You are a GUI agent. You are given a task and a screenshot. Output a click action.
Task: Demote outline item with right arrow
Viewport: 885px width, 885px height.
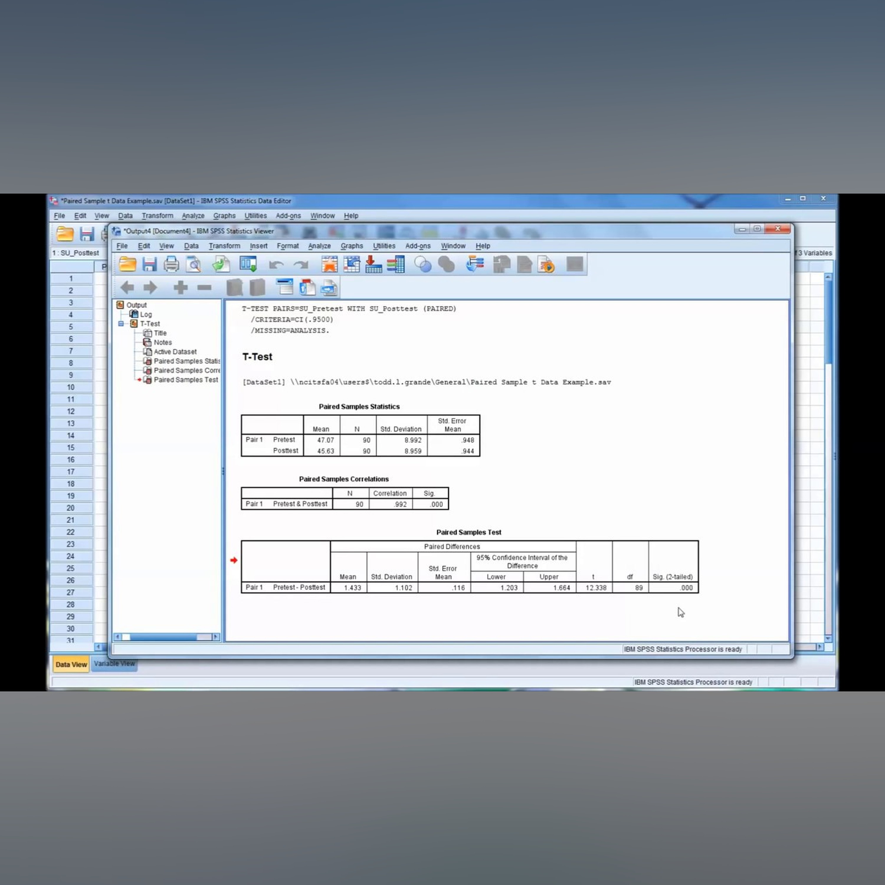(150, 288)
